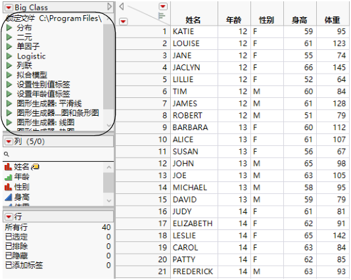Screen dimensions: 351x280
Task: Select the 身高 column header
Action: [x=300, y=20]
